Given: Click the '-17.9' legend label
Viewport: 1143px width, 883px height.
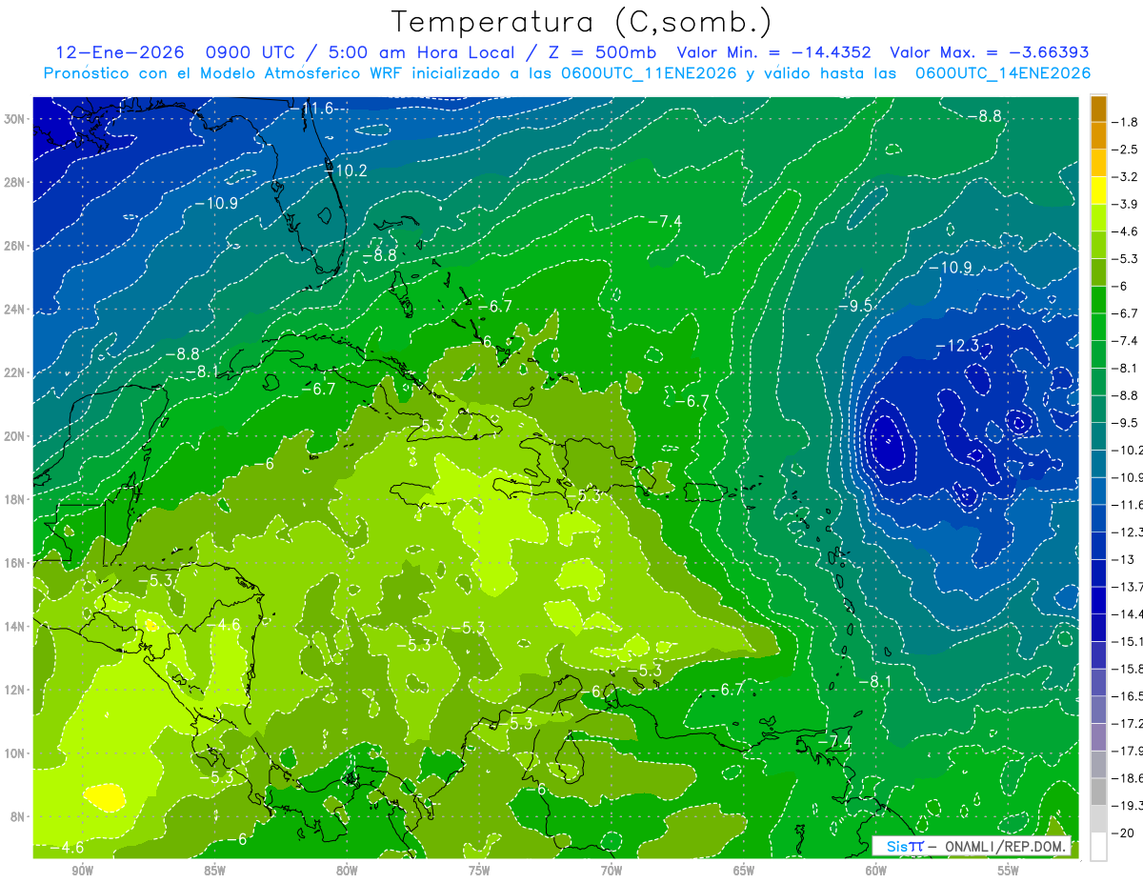Looking at the screenshot, I should coord(1128,751).
